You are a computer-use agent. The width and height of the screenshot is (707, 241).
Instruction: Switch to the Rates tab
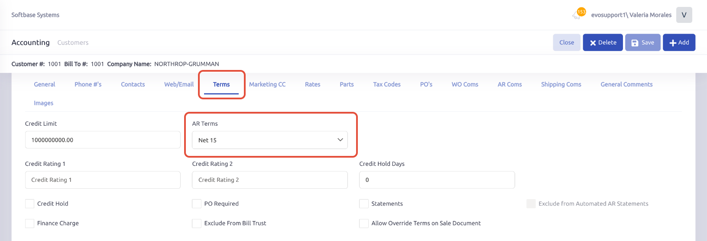click(312, 84)
